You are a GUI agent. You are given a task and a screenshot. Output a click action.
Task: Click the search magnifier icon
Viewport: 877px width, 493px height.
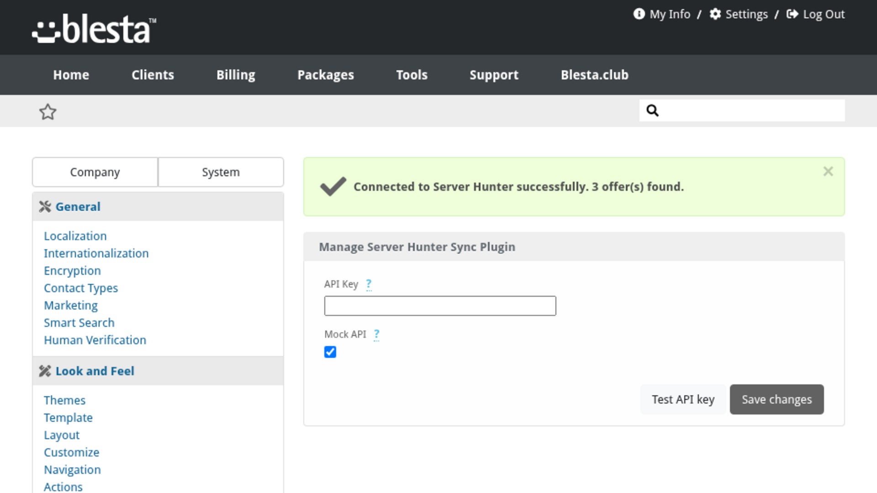coord(652,110)
